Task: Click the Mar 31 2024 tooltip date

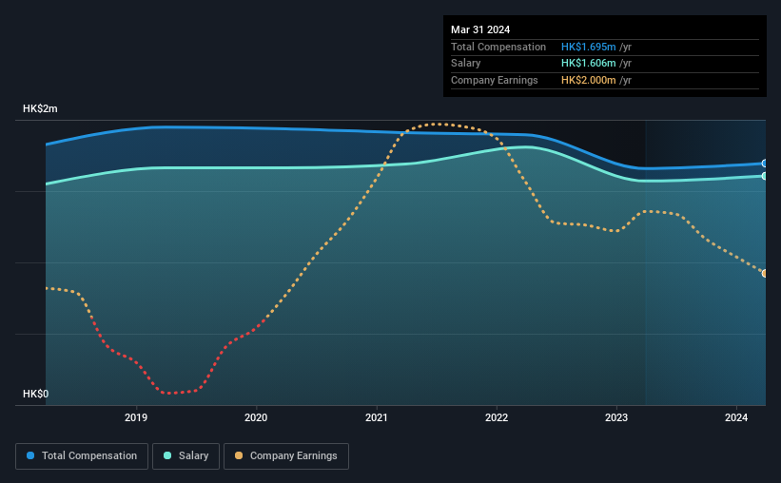Action: pyautogui.click(x=480, y=29)
